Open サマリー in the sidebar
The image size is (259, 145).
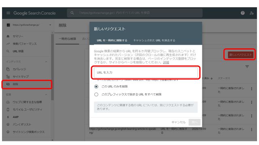pyautogui.click(x=18, y=36)
